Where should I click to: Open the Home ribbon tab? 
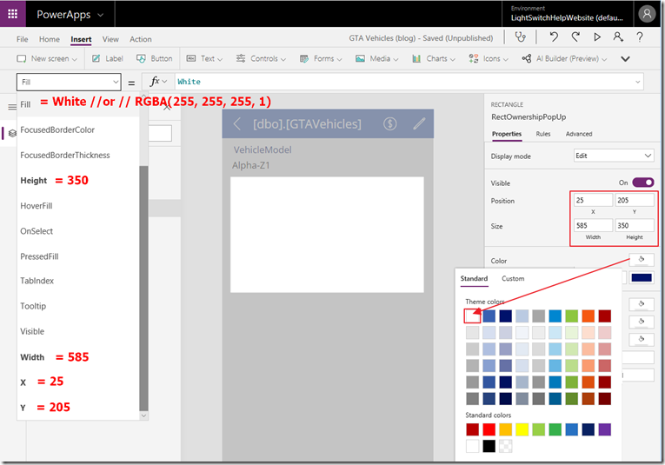pyautogui.click(x=50, y=39)
